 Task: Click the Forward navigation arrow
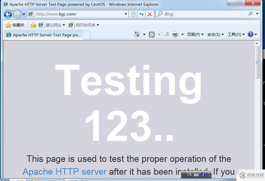(x=17, y=14)
